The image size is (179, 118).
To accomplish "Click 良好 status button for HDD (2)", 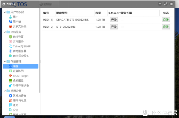I will pyautogui.click(x=166, y=27).
